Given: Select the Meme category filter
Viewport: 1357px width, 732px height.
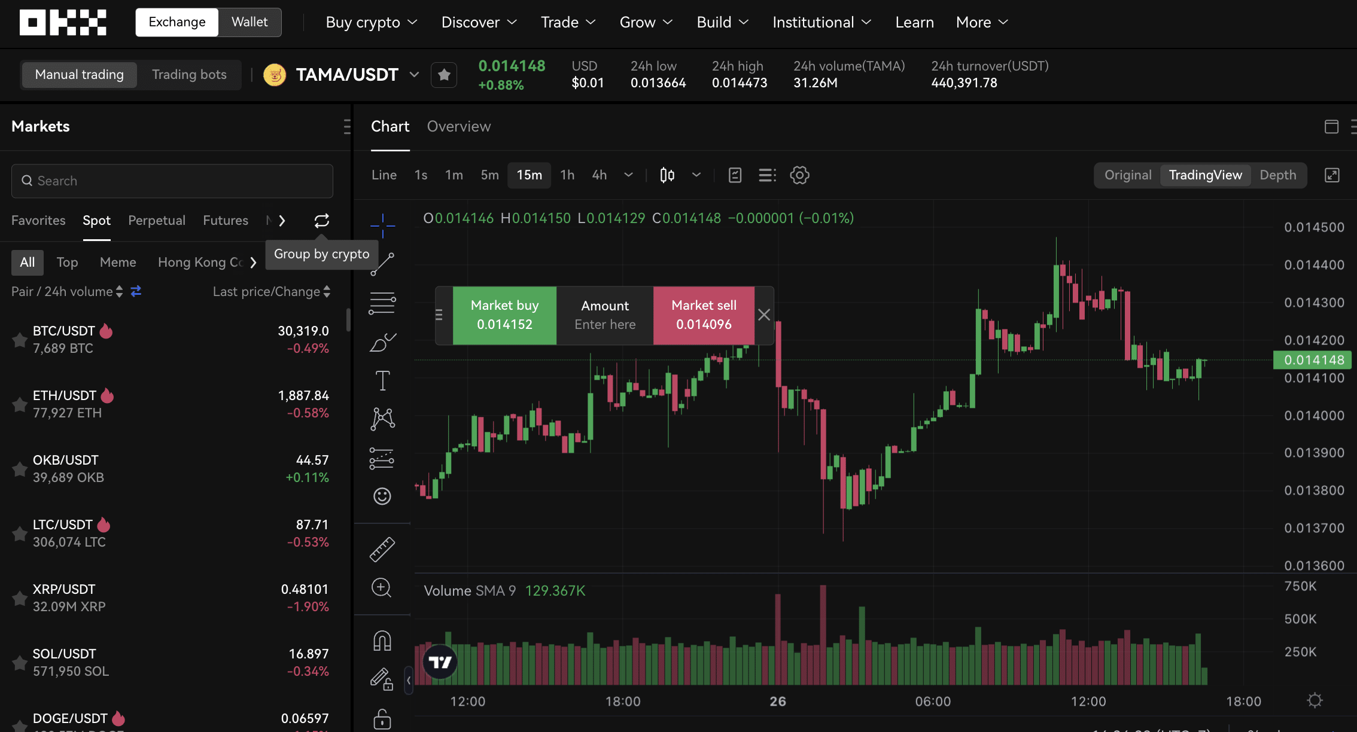Looking at the screenshot, I should pos(118,263).
